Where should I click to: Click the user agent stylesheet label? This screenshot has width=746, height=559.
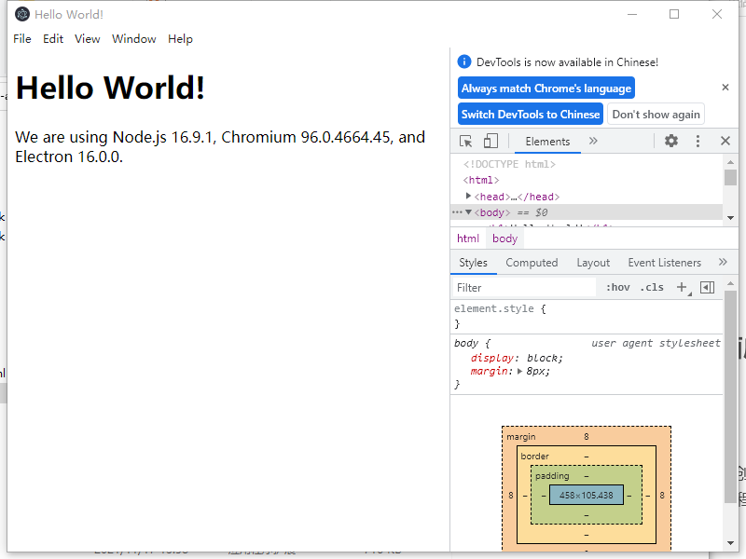(656, 343)
